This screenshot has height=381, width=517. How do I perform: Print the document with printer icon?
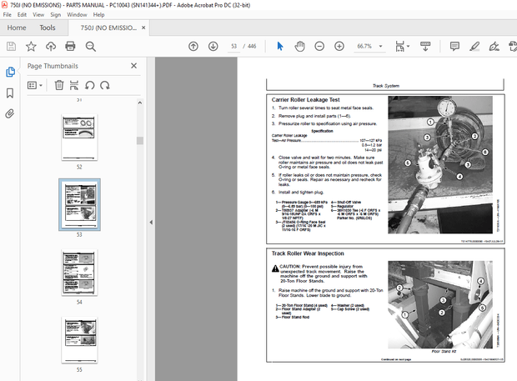[70, 47]
